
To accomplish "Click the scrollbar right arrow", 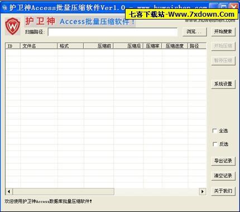I will tap(203, 191).
